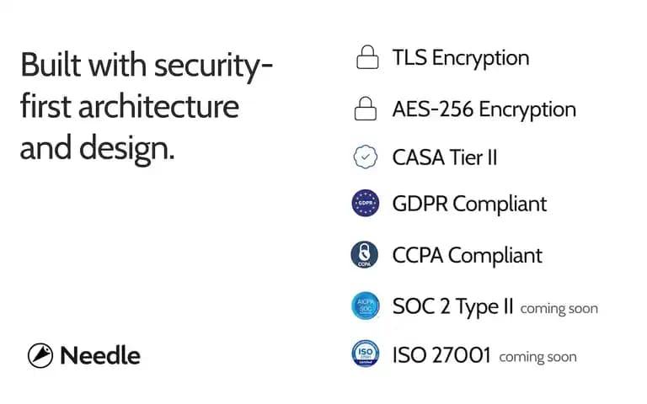Screen dimensions: 647x404
Task: Click the 'Built with security-first' headline
Action: click(147, 106)
